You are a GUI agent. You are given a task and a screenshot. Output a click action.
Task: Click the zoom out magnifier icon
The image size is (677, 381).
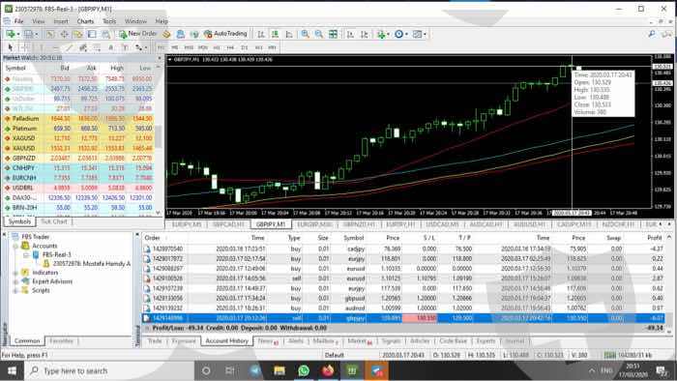(x=318, y=34)
